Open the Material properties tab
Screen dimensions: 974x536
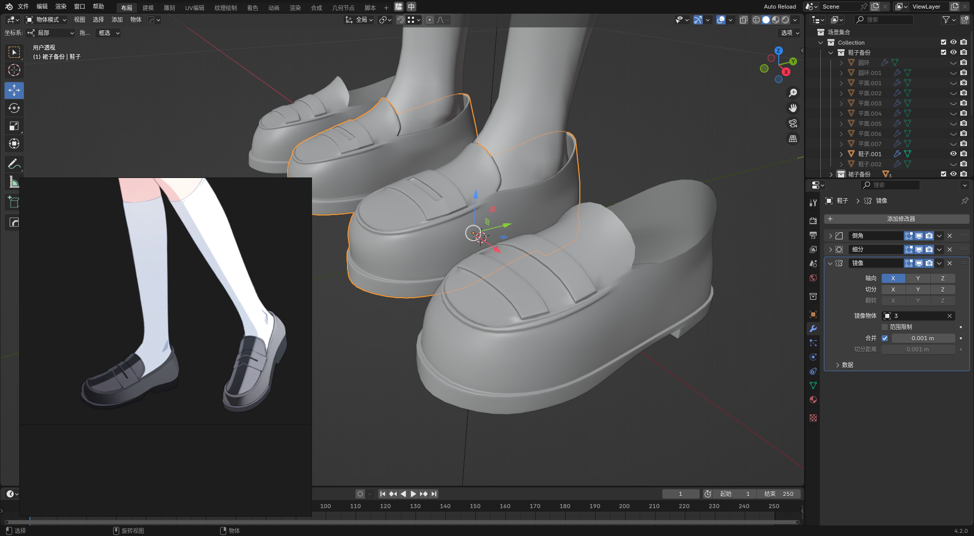[813, 400]
